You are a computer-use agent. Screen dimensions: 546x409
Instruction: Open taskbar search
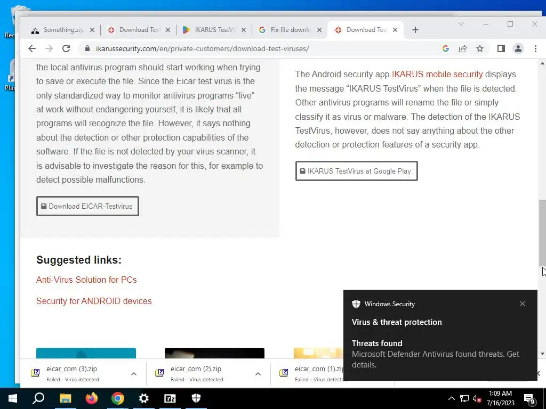pyautogui.click(x=38, y=398)
